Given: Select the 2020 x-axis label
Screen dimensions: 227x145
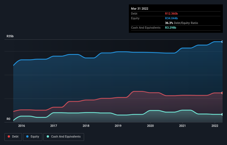Looking at the screenshot, I should point(150,126).
